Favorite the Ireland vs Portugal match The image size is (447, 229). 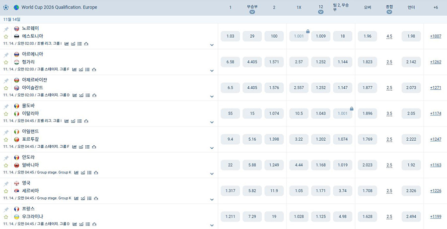[x=6, y=139]
